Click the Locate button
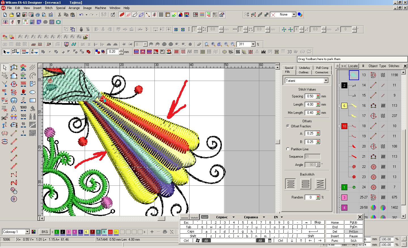408x248 pixels. point(353,66)
